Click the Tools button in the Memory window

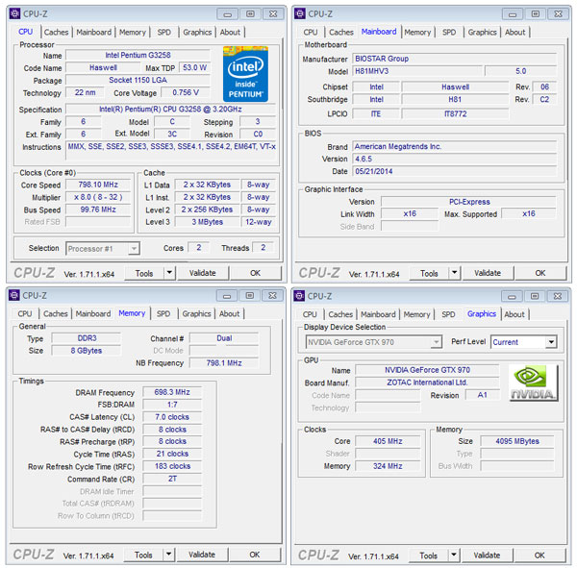tap(143, 555)
